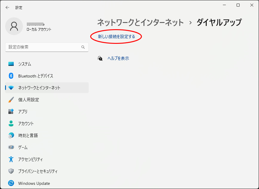Click the ゲーム controller icon
Screen dimensions: 259x189
(11, 147)
